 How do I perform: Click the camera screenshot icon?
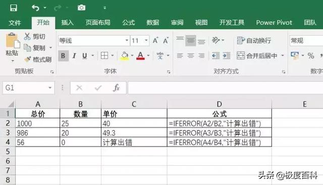81,8
